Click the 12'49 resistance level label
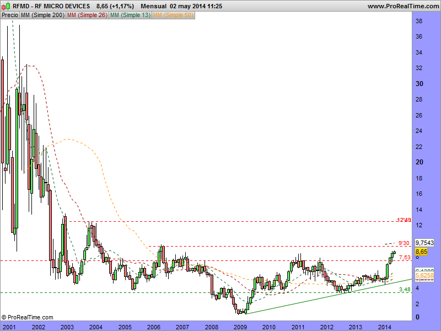The image size is (441, 331). pyautogui.click(x=404, y=220)
